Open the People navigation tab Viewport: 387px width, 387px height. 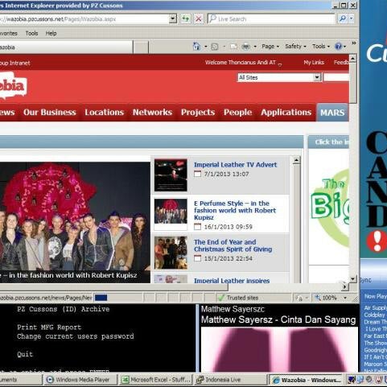(238, 113)
